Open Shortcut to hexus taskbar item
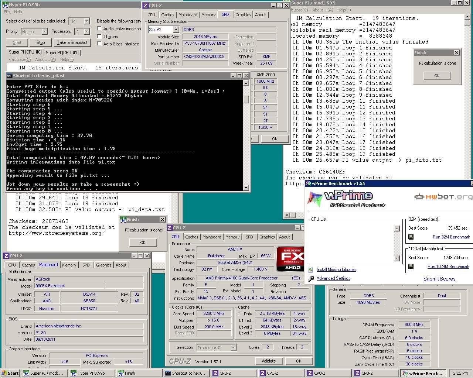The height and width of the screenshot is (378, 473). pos(186,373)
